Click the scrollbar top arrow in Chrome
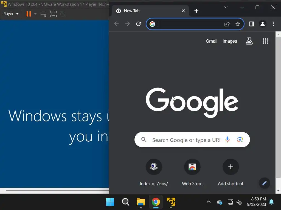The height and width of the screenshot is (210, 281). tap(278, 34)
